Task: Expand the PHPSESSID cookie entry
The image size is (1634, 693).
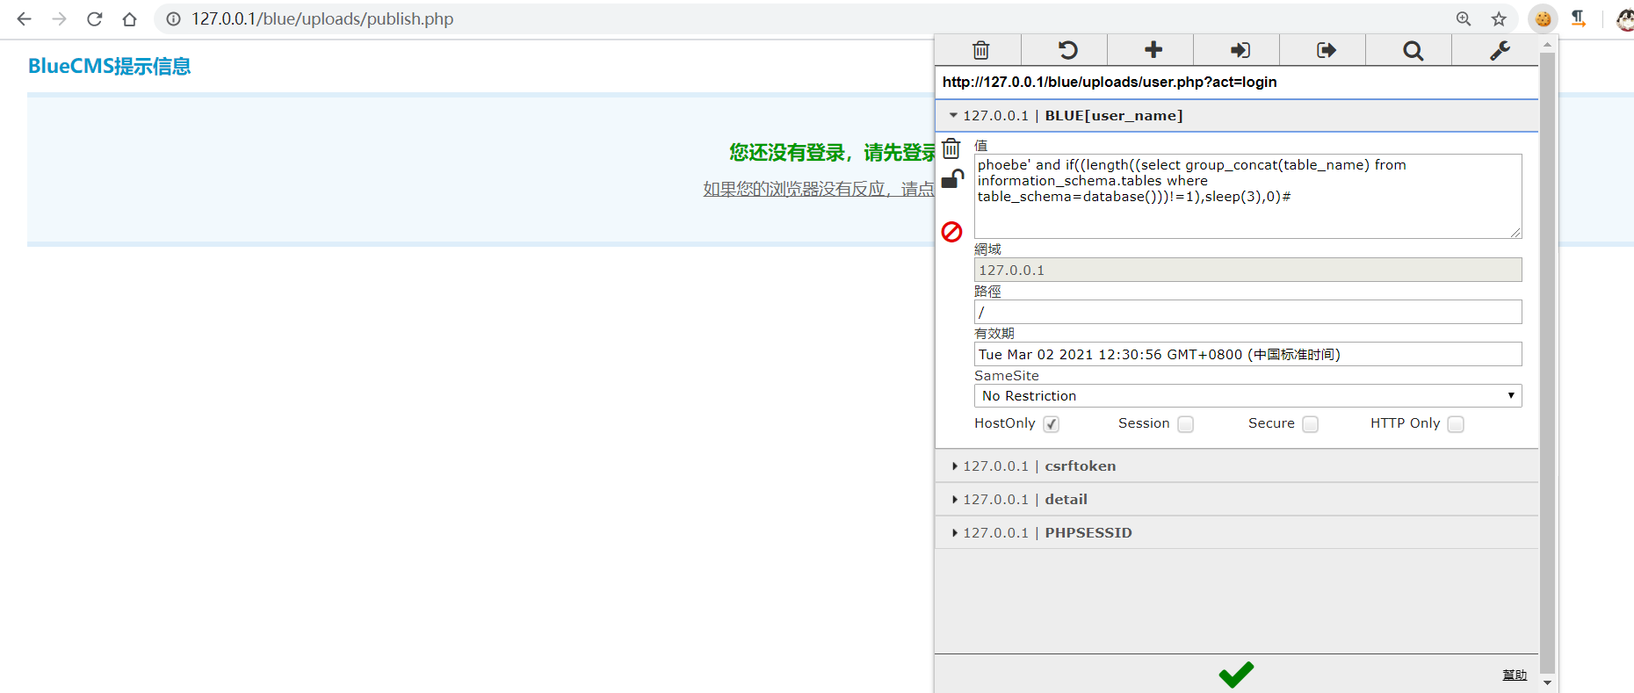Action: pos(1237,533)
